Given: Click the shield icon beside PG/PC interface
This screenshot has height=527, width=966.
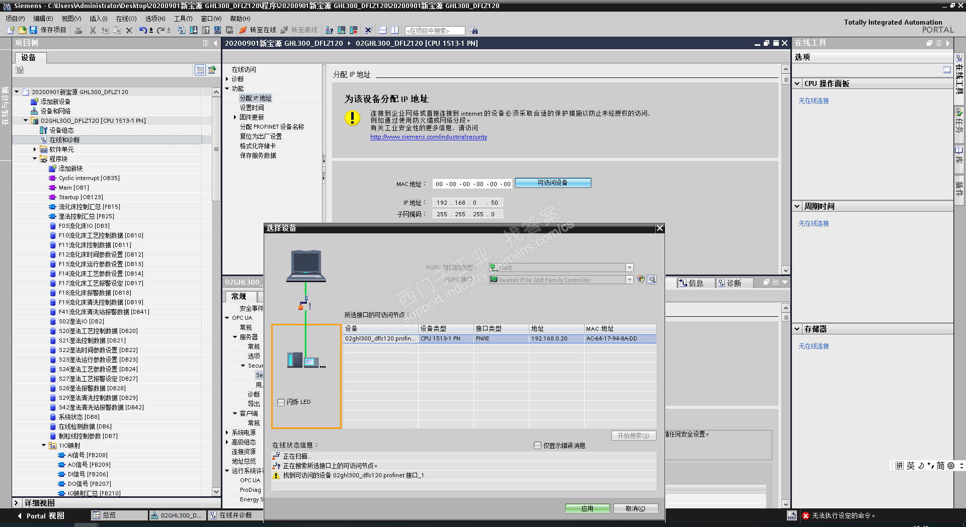Looking at the screenshot, I should 641,280.
